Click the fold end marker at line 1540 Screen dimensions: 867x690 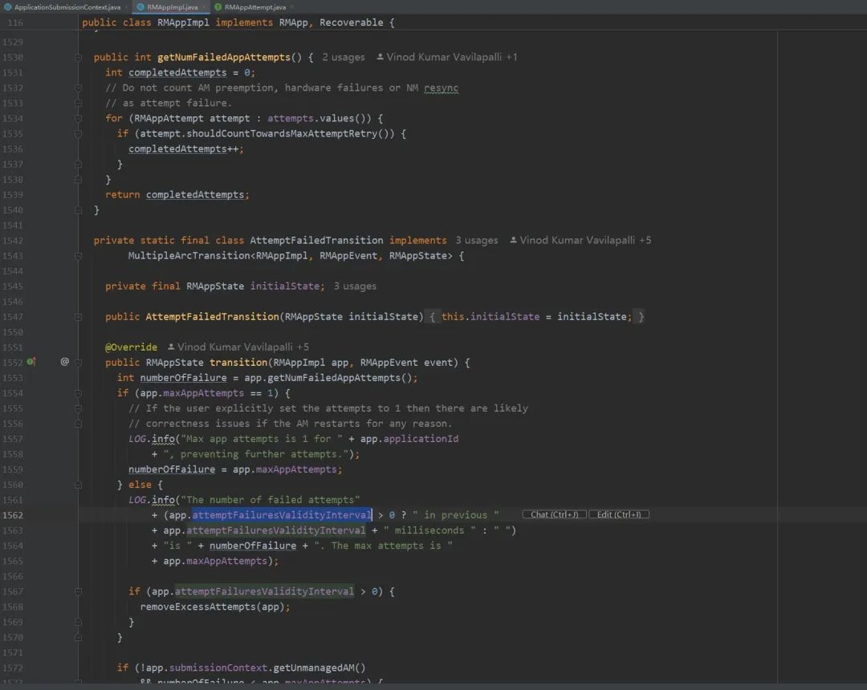[78, 210]
